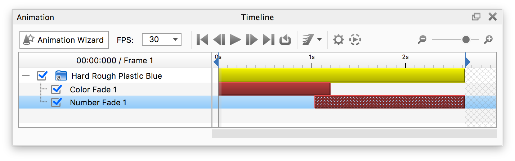Collapse the Hard Rough Plastic Blue group
515x161 pixels.
(26, 76)
